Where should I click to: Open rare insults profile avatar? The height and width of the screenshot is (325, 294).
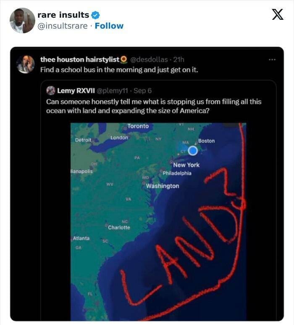coord(22,20)
